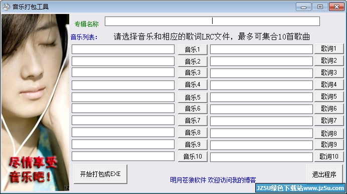Click the 歌词9 button
The width and height of the screenshot is (347, 194).
pyautogui.click(x=329, y=144)
